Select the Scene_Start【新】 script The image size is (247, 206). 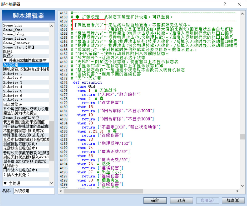tap(26, 47)
